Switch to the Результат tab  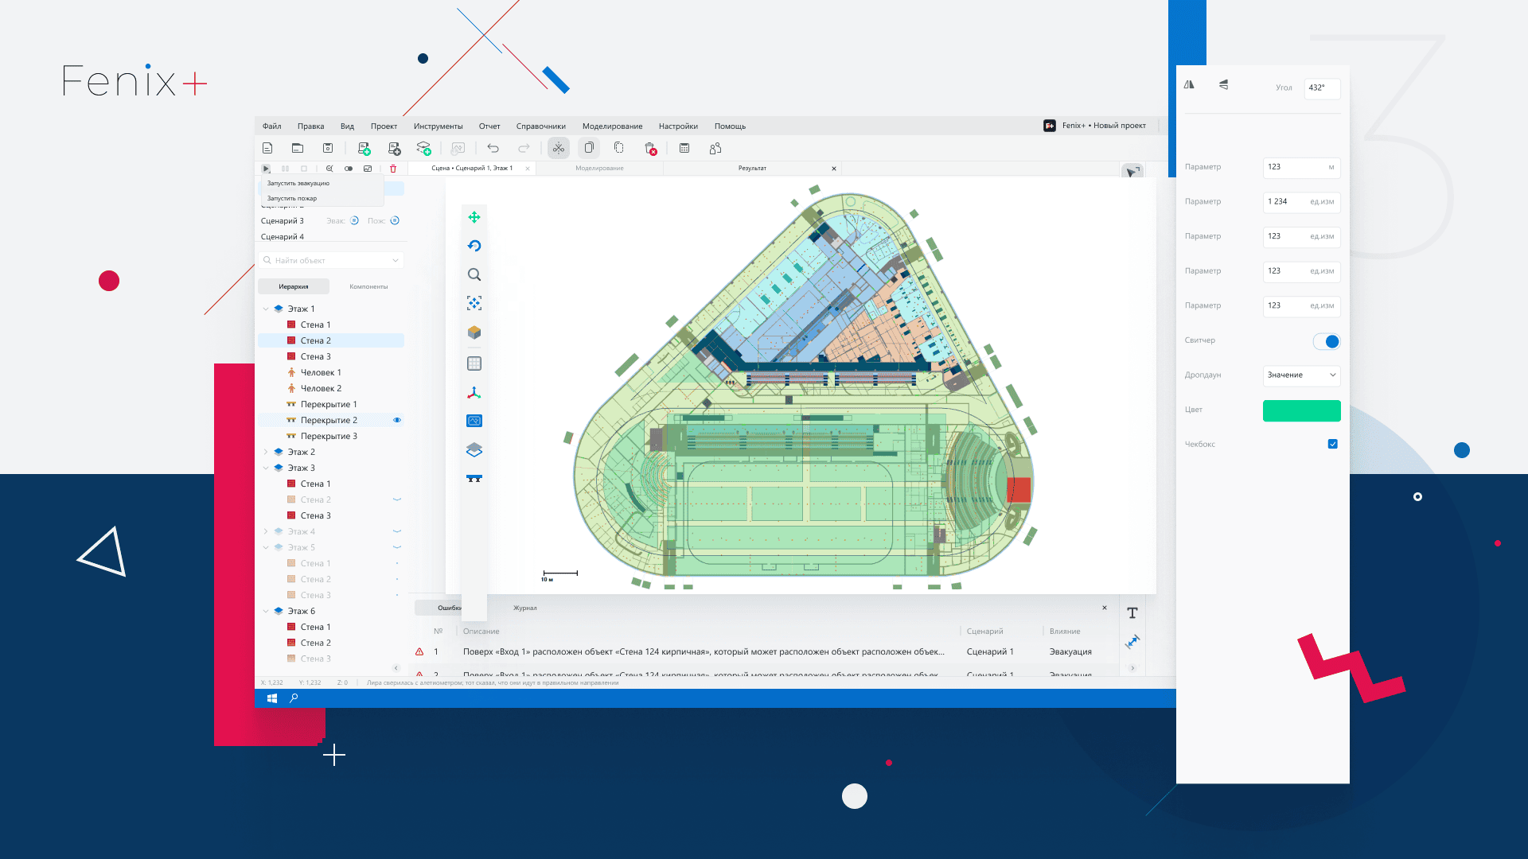click(x=752, y=169)
